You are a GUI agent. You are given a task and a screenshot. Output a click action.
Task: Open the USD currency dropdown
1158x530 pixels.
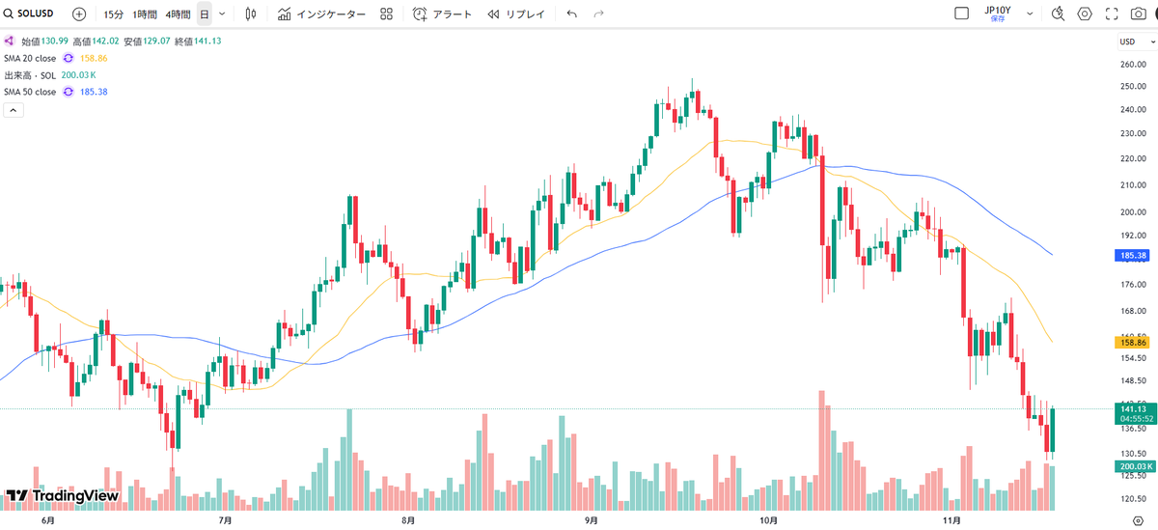(x=1127, y=42)
